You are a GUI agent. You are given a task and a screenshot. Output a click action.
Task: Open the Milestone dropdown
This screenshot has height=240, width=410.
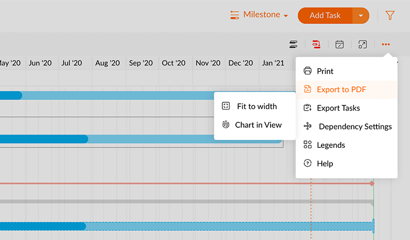[260, 15]
